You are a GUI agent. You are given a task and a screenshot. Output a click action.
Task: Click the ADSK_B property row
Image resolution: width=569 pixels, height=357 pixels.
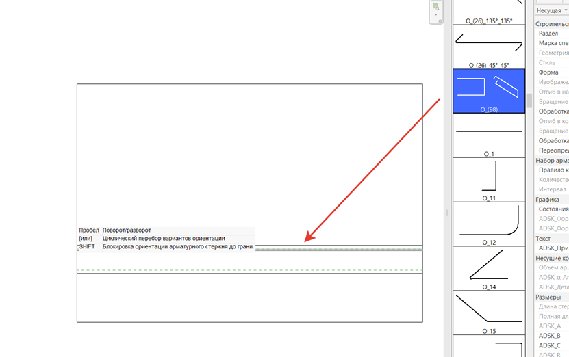pyautogui.click(x=552, y=336)
